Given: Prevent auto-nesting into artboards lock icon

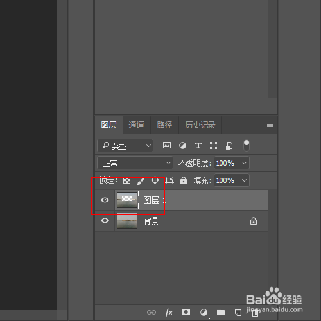Looking at the screenshot, I should pyautogui.click(x=169, y=180).
